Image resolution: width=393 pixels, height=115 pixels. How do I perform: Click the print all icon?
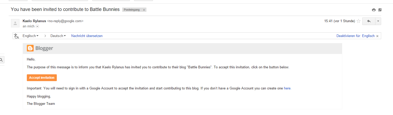[374, 10]
